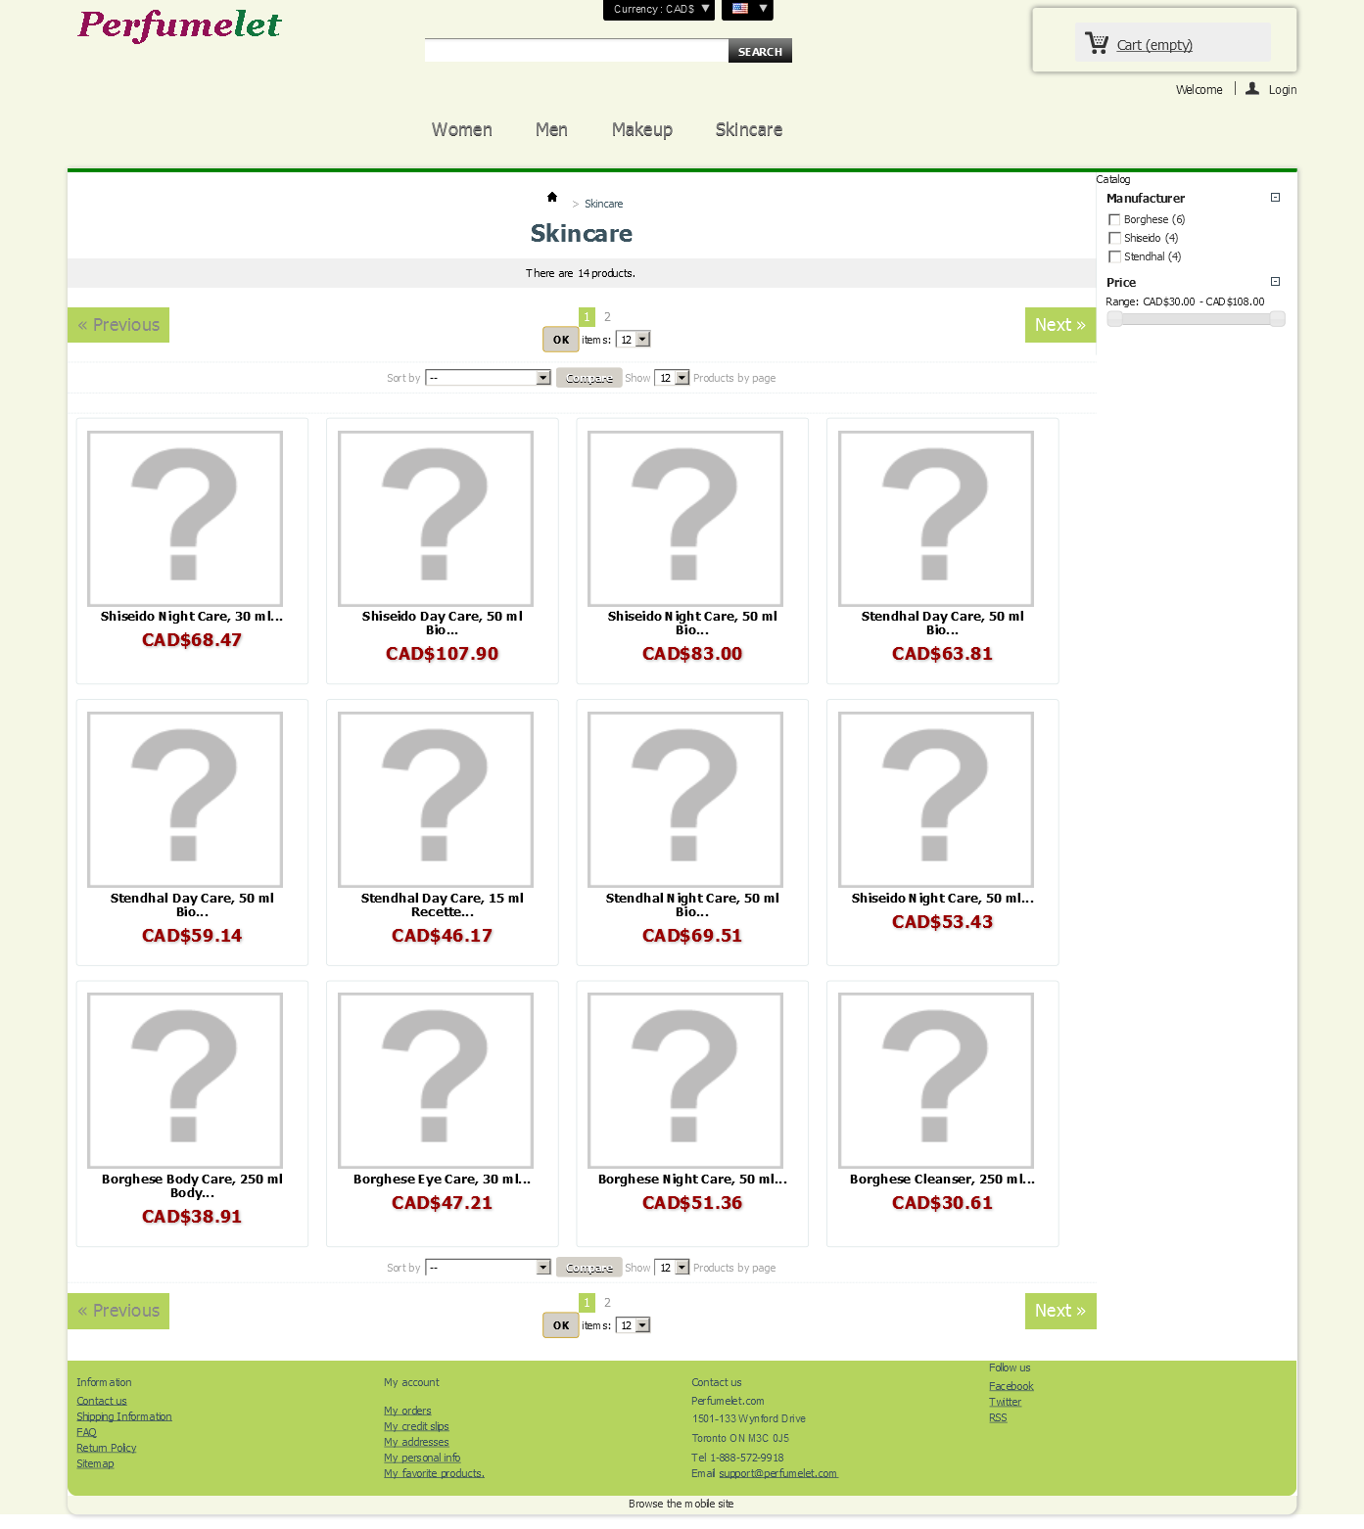Open the Facebook footer link
Image resolution: width=1364 pixels, height=1529 pixels.
click(1011, 1386)
